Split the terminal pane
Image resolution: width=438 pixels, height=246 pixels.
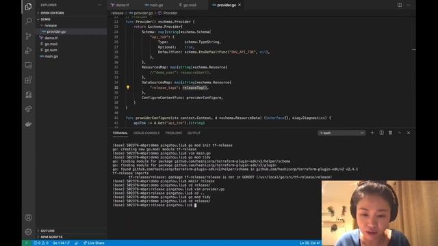coord(381,133)
